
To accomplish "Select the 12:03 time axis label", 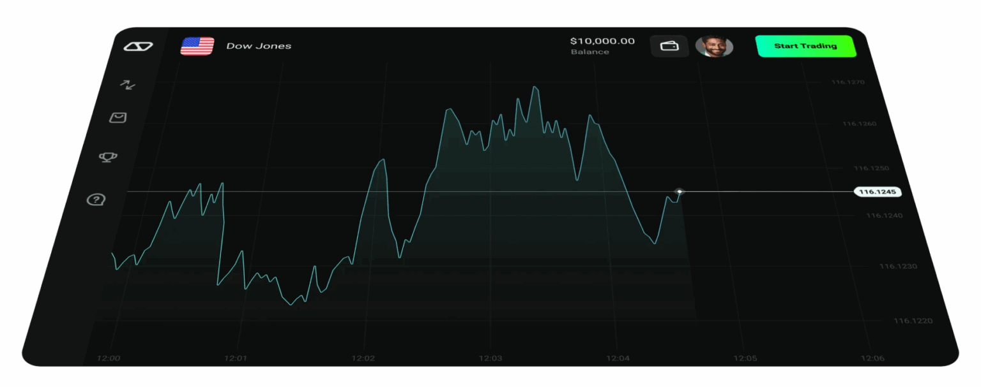I will click(x=490, y=358).
